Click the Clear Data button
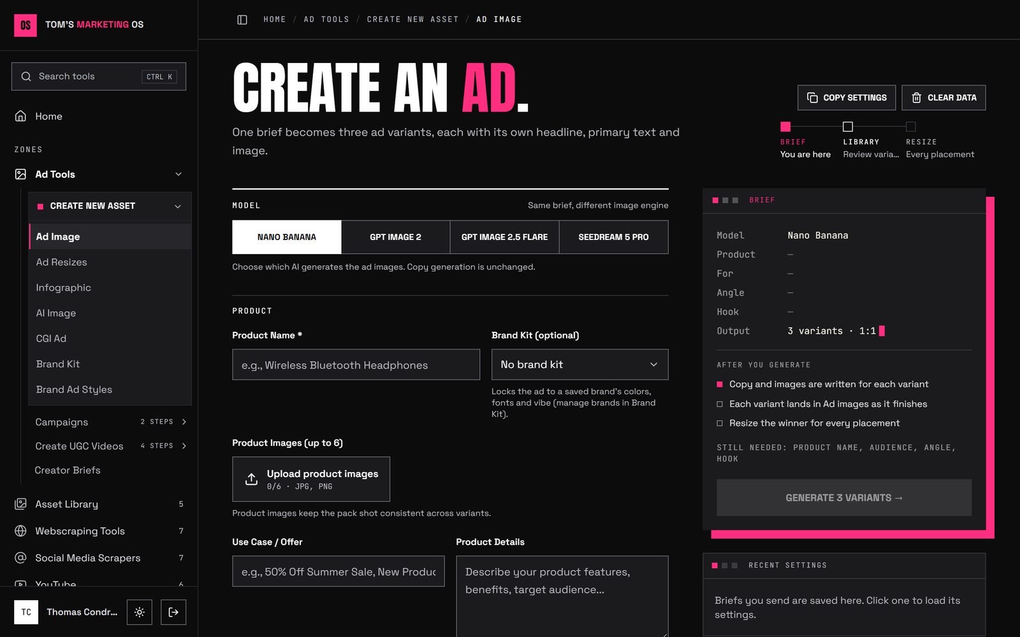1020x637 pixels. (x=943, y=97)
